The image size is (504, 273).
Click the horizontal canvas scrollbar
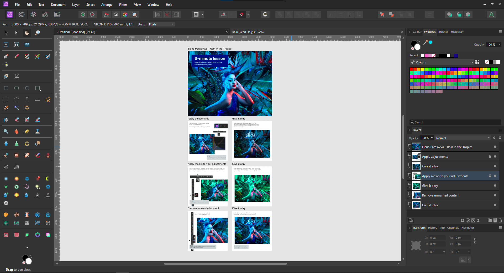click(225, 264)
